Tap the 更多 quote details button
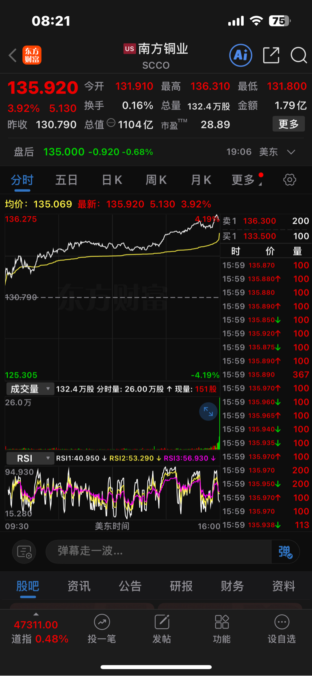Screen dimensions: 312x676 289,124
